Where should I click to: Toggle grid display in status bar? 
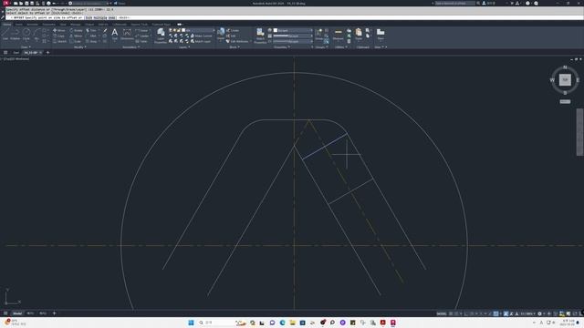(x=451, y=313)
